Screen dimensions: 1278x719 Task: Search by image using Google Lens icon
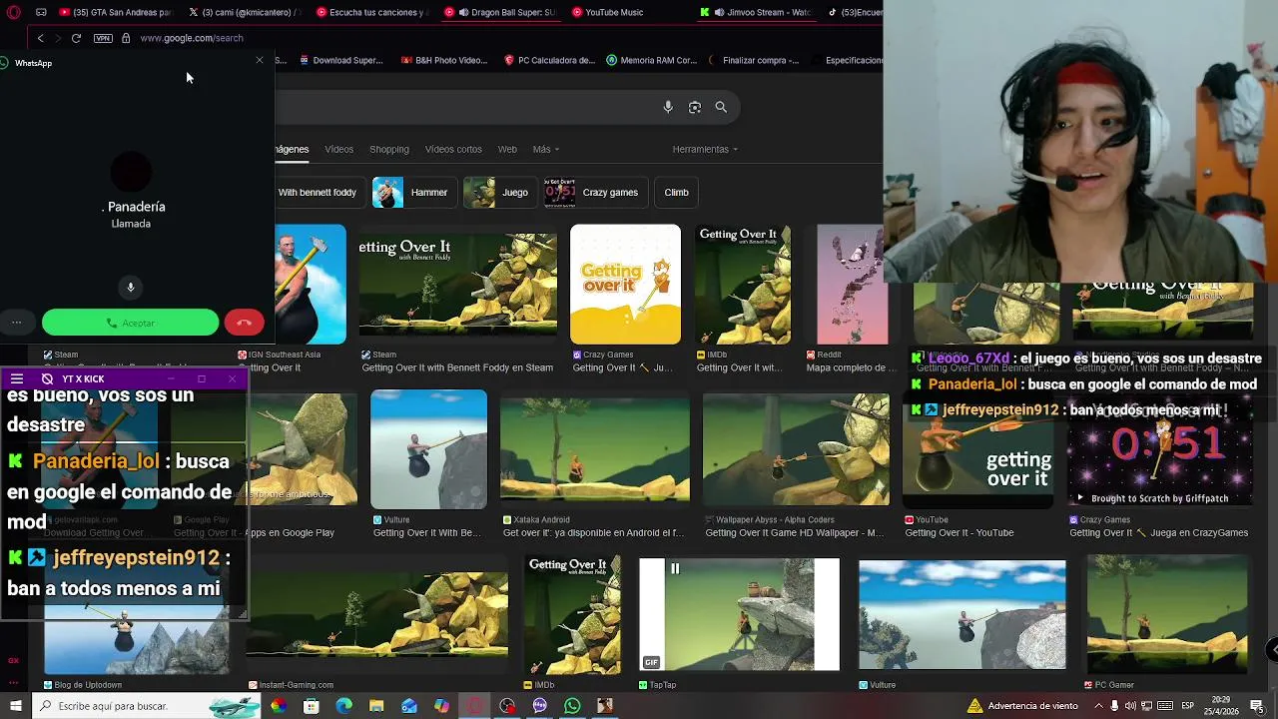coord(695,107)
